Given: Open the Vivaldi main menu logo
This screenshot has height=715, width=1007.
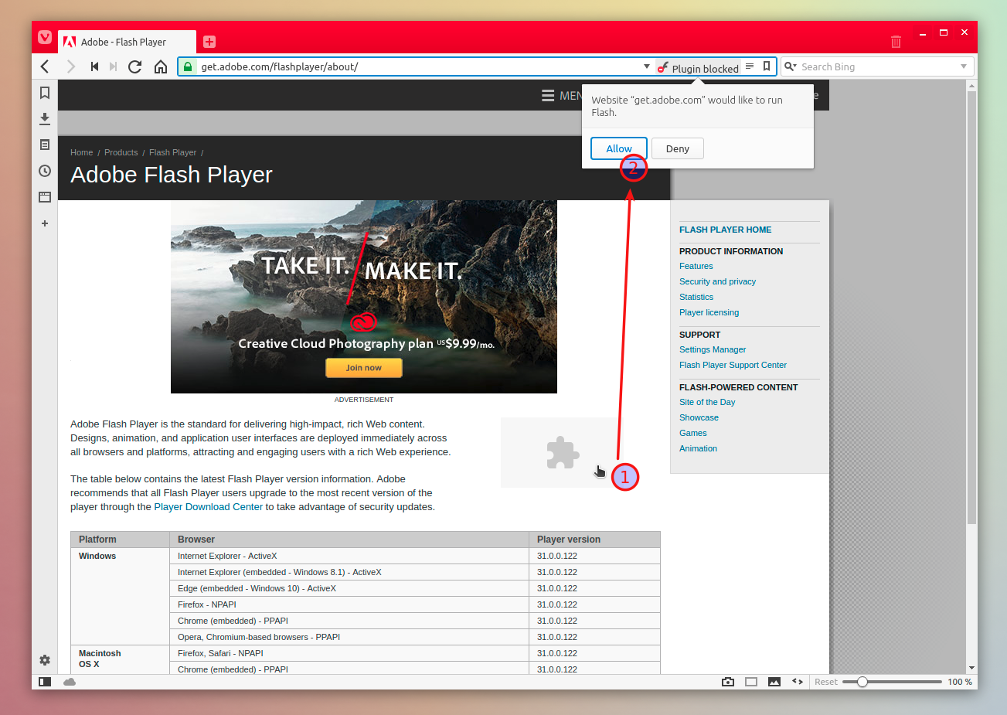Looking at the screenshot, I should [x=45, y=37].
